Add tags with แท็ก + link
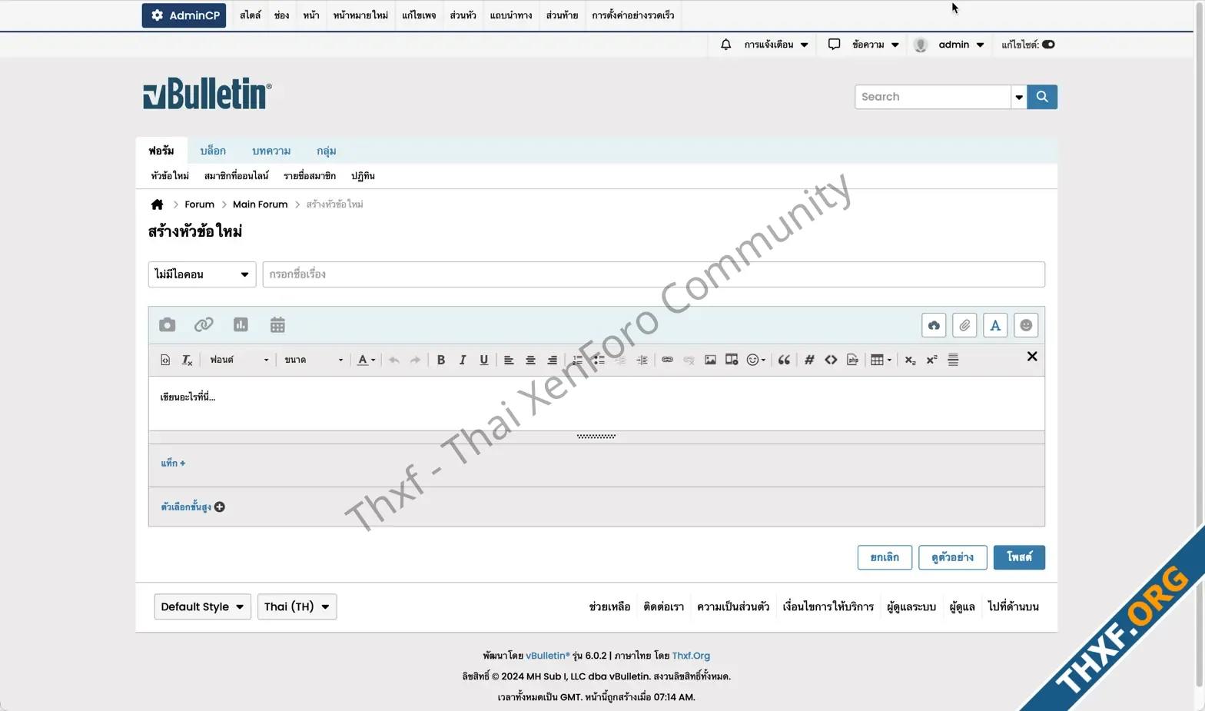 tap(173, 463)
